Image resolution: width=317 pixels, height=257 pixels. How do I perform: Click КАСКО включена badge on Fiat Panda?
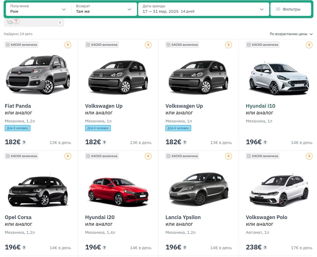pyautogui.click(x=21, y=45)
